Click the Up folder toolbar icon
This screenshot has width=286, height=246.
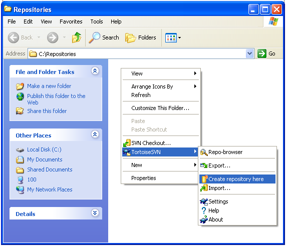[x=77, y=37]
